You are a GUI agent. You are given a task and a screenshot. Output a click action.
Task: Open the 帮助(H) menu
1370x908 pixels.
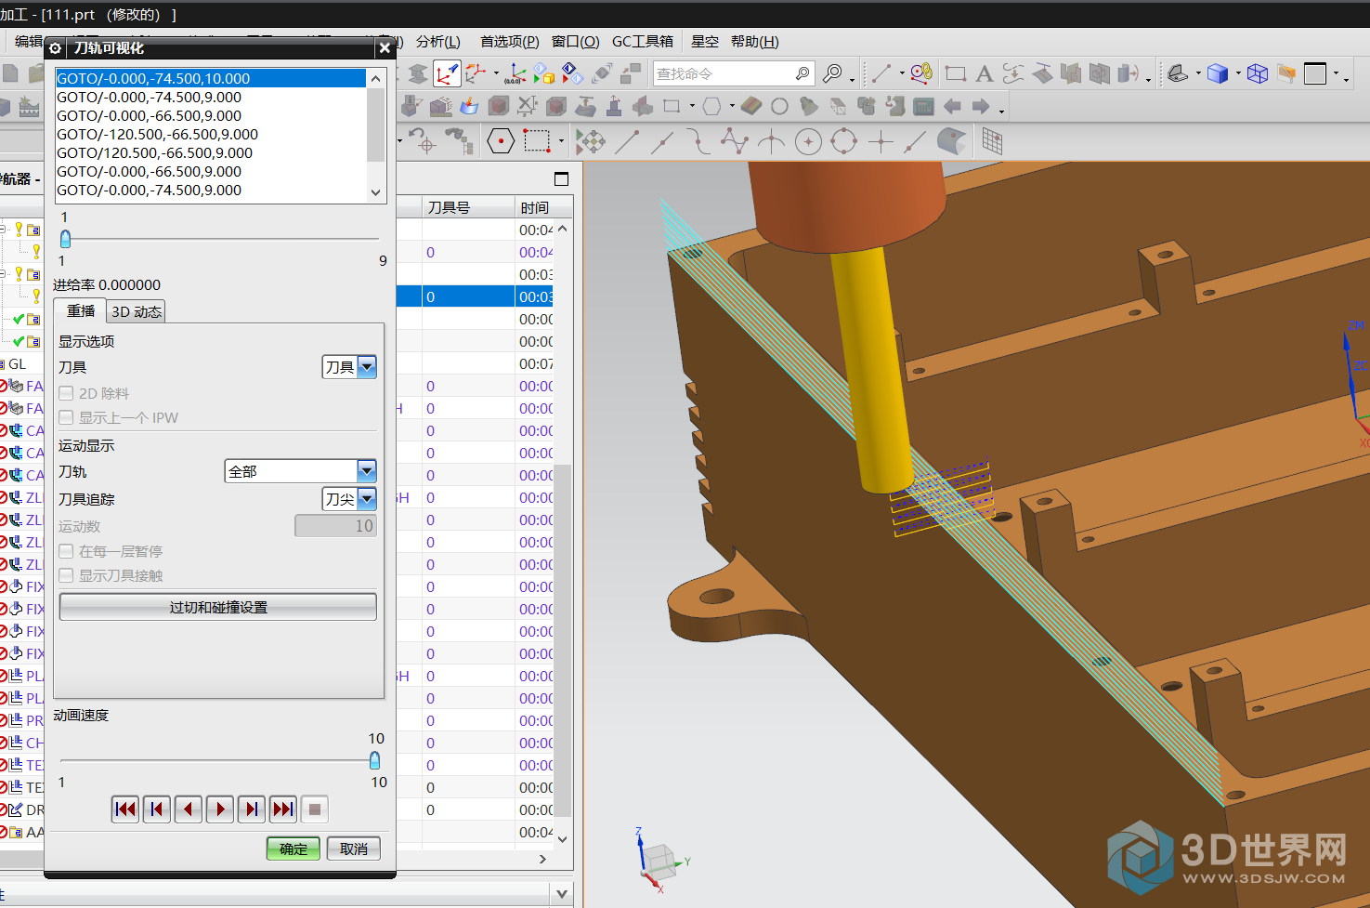[x=755, y=42]
